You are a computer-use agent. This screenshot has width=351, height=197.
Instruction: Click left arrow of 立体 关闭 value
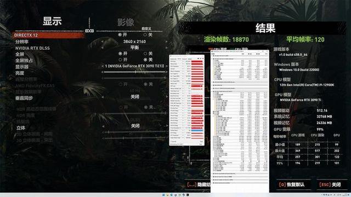103,126
